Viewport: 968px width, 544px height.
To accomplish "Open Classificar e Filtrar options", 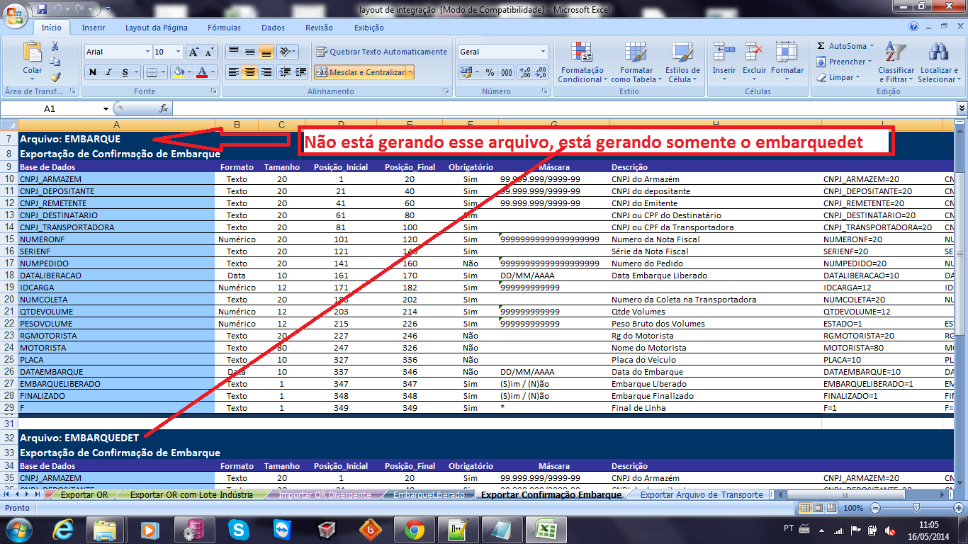I will click(896, 62).
